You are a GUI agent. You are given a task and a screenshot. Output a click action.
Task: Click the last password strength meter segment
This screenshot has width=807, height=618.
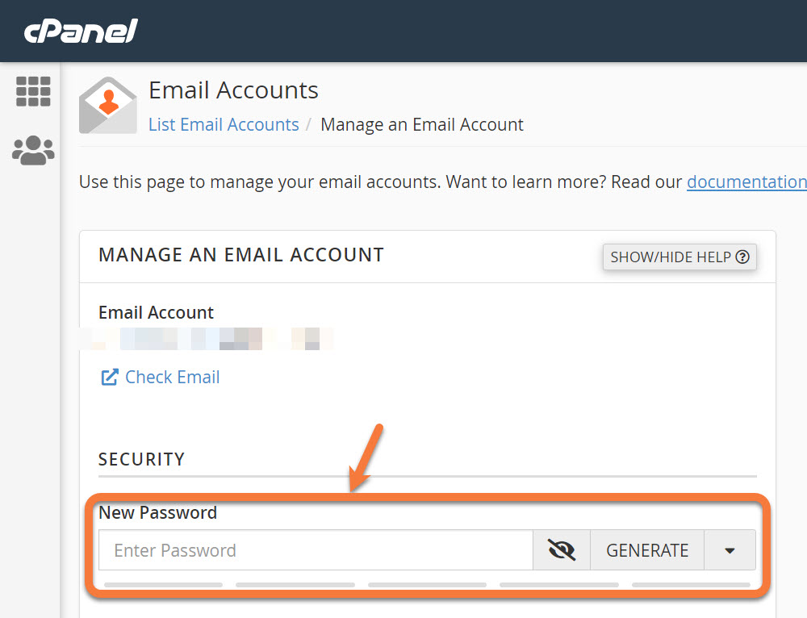point(691,584)
